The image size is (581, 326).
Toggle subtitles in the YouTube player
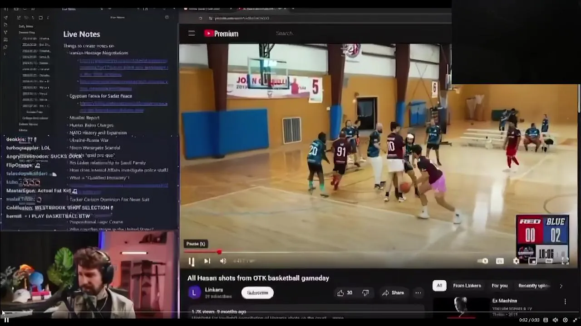(500, 261)
